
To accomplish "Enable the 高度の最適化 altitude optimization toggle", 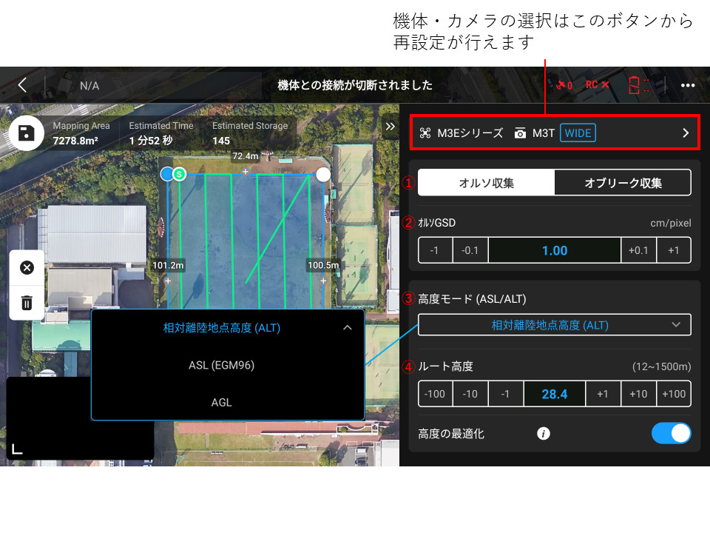I will pyautogui.click(x=671, y=433).
